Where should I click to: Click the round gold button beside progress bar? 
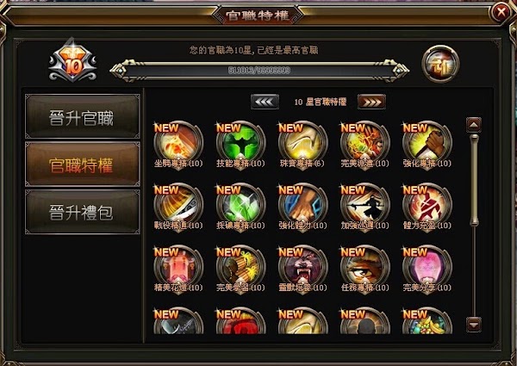[440, 64]
